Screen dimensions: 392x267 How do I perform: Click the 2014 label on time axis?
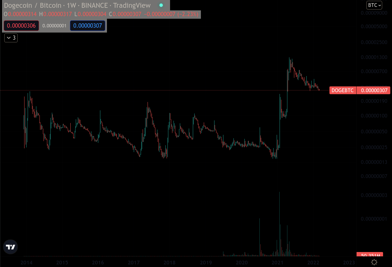click(27, 262)
